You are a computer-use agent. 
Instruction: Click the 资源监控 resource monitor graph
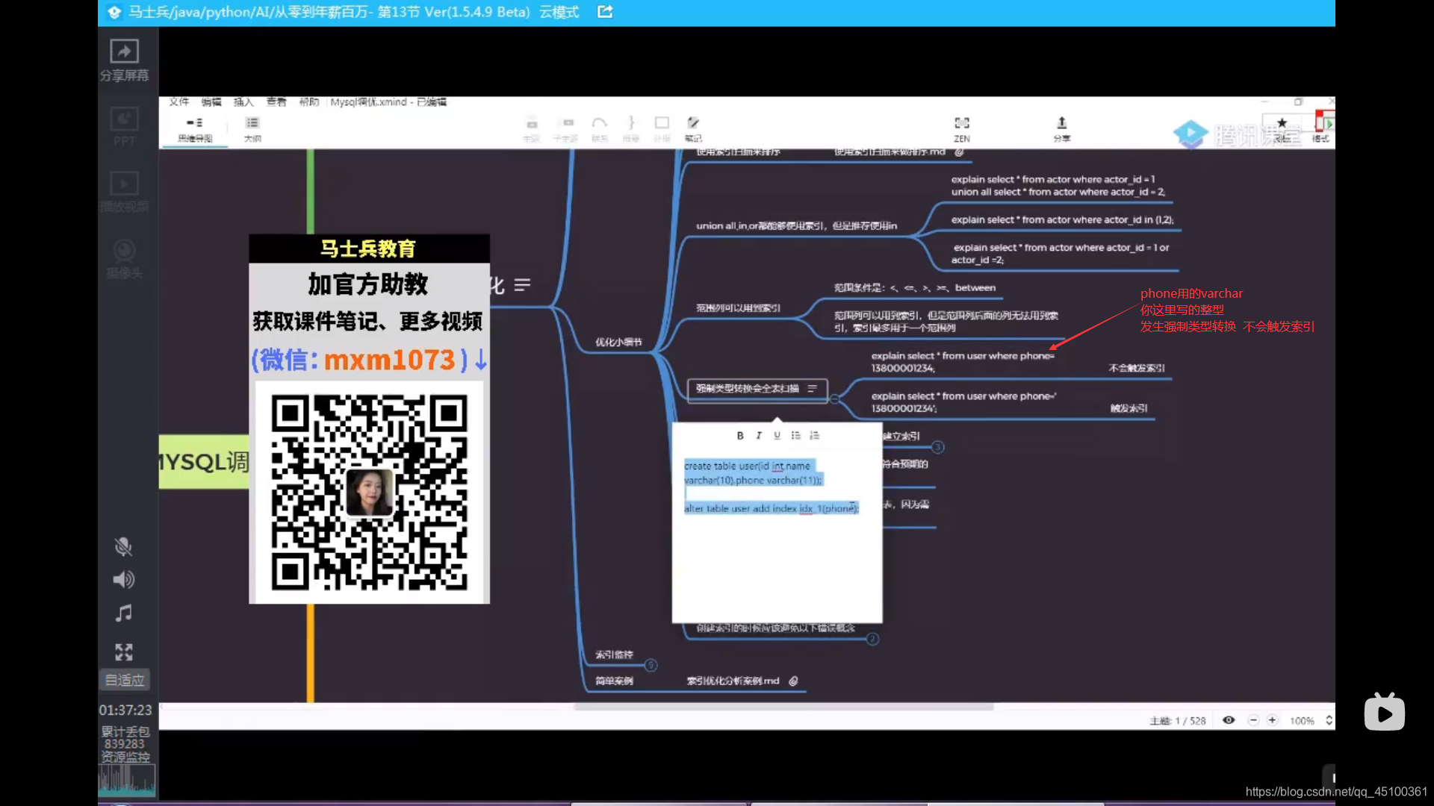click(x=126, y=780)
